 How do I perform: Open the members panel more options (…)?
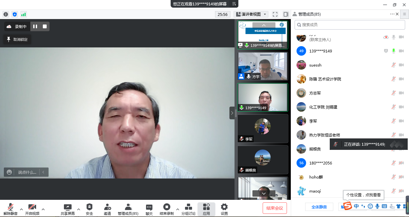click(392, 14)
